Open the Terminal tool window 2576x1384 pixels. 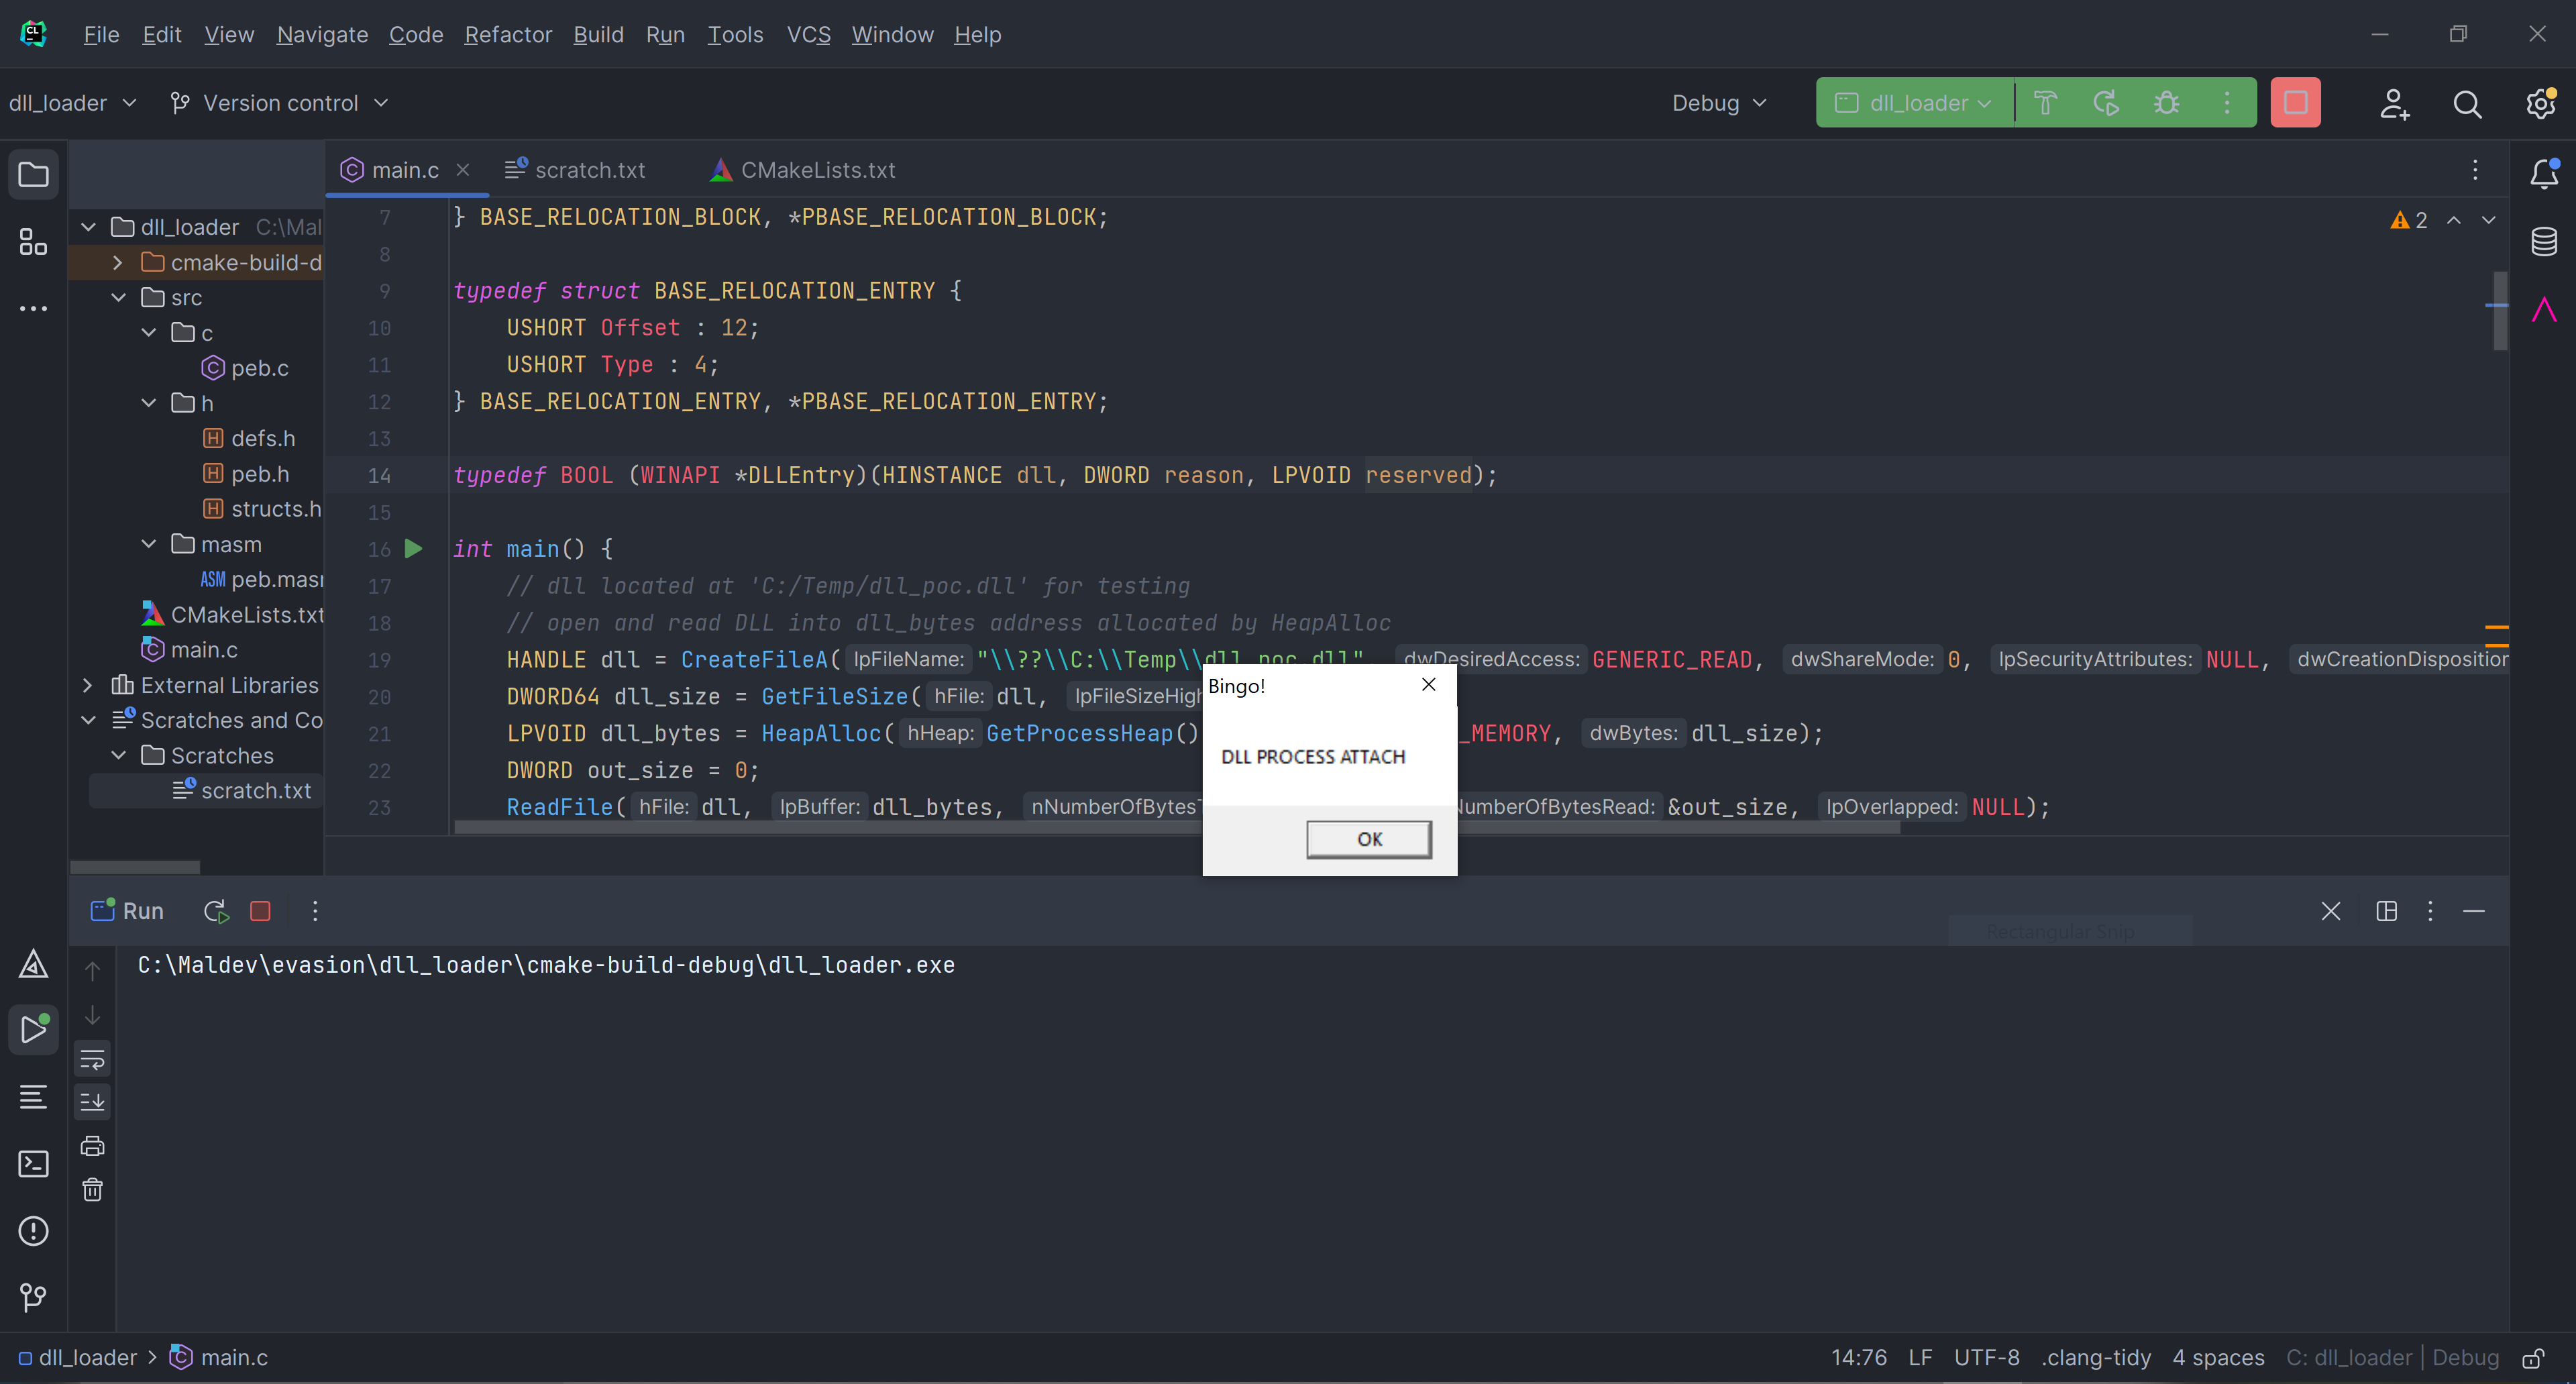(x=33, y=1164)
